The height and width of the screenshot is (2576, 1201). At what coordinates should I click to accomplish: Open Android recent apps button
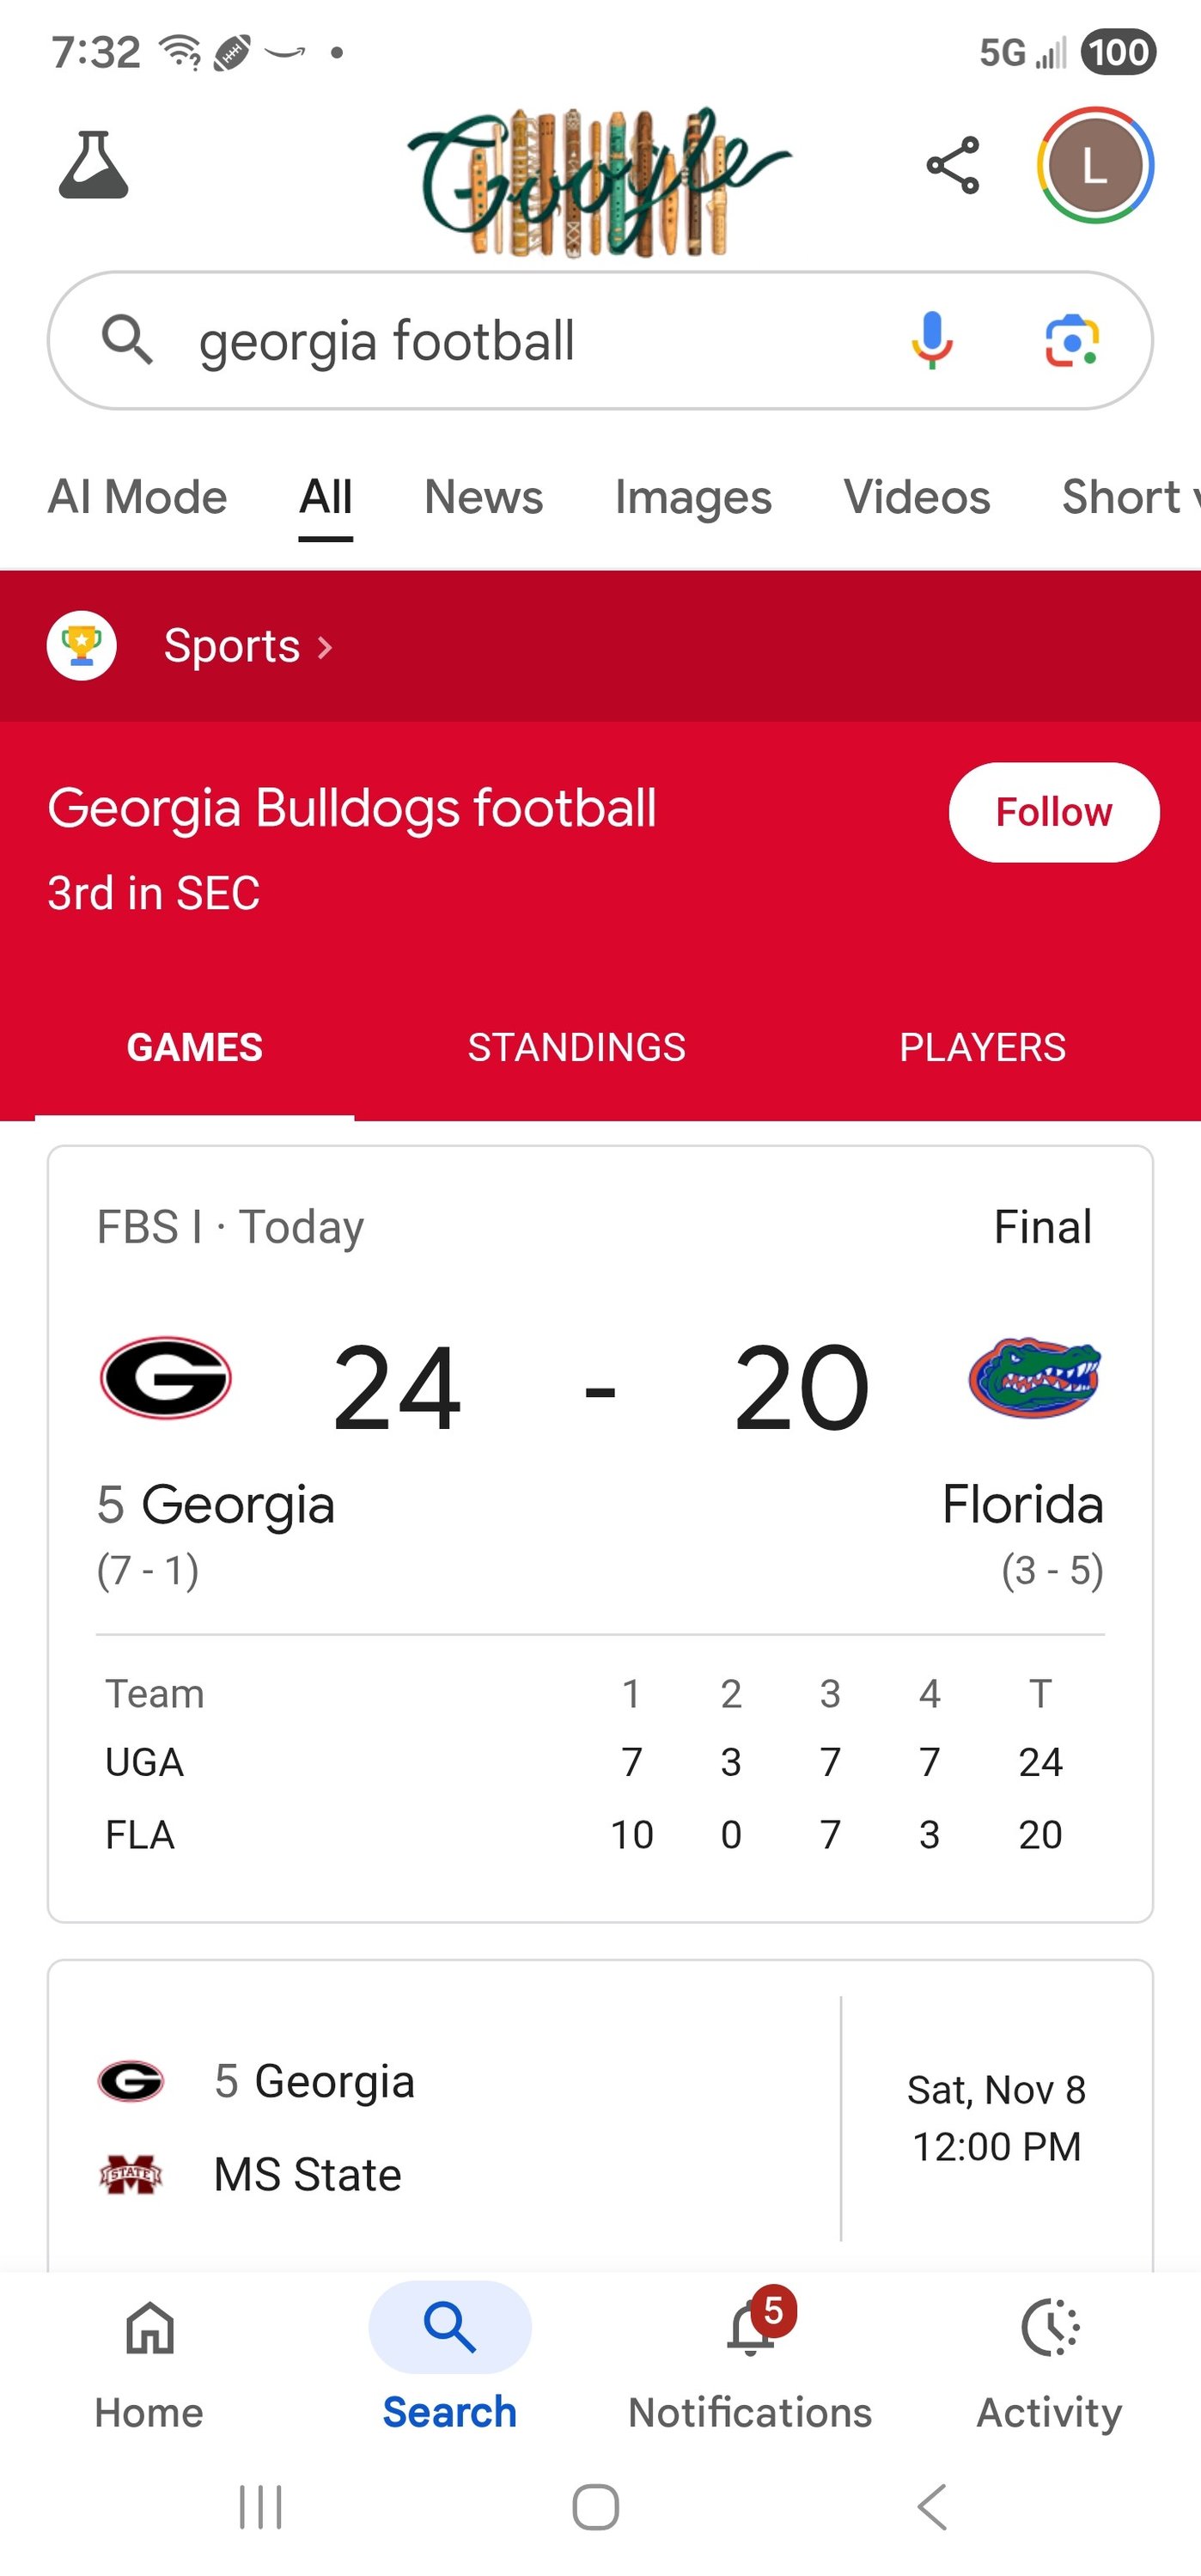(261, 2507)
